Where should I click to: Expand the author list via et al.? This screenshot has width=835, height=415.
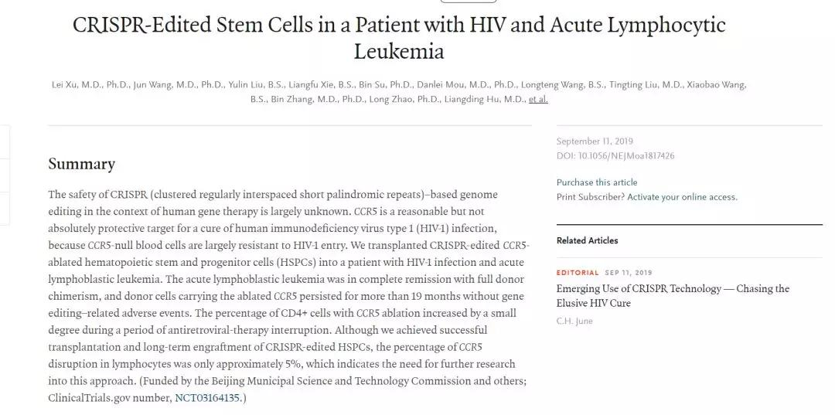[x=538, y=100]
